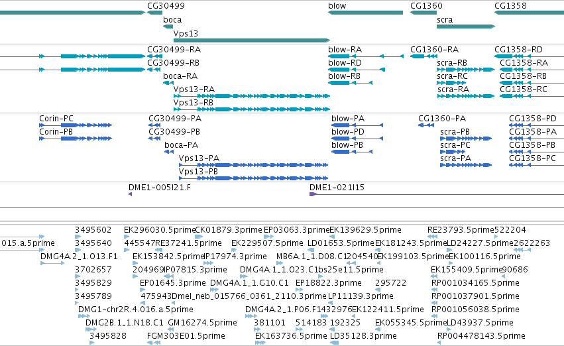564x346 pixels.
Task: Select protein blow-PA
Action: coord(357,125)
